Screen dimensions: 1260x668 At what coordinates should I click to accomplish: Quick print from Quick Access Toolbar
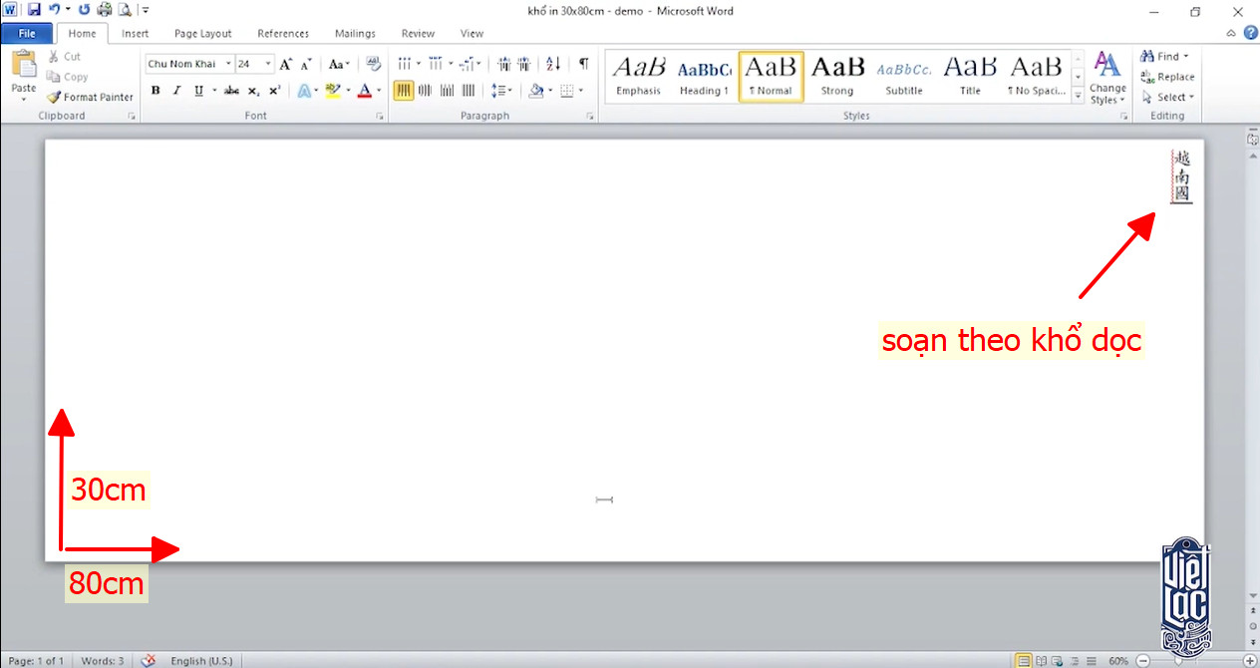pyautogui.click(x=105, y=10)
